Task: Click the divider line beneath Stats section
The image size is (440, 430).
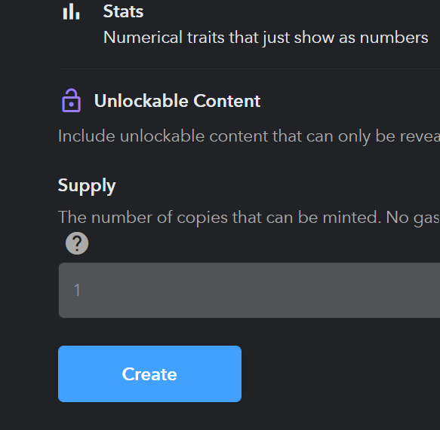Action: 249,69
